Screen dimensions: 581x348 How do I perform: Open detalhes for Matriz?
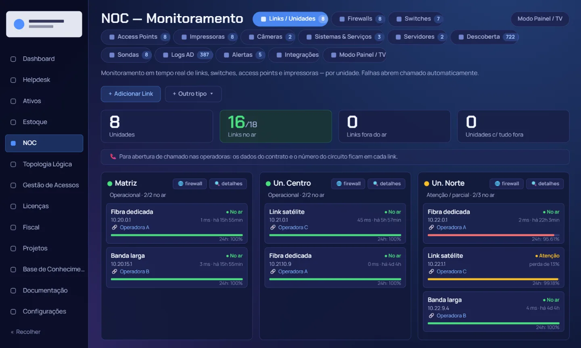228,184
